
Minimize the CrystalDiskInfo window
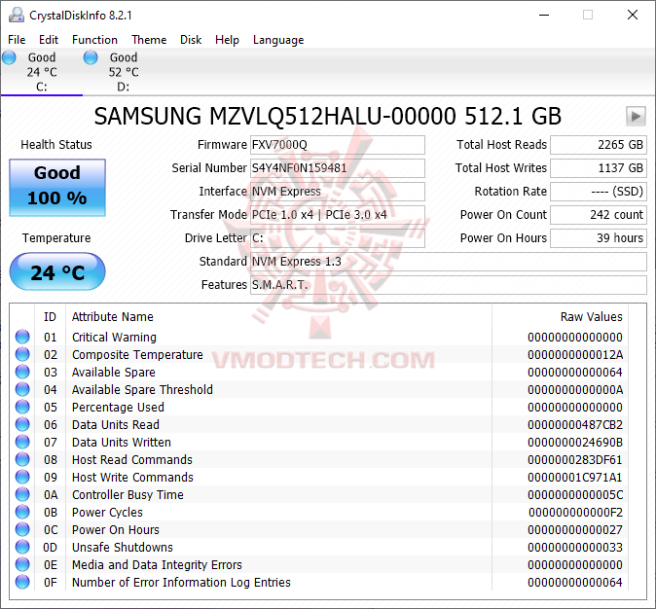click(544, 15)
